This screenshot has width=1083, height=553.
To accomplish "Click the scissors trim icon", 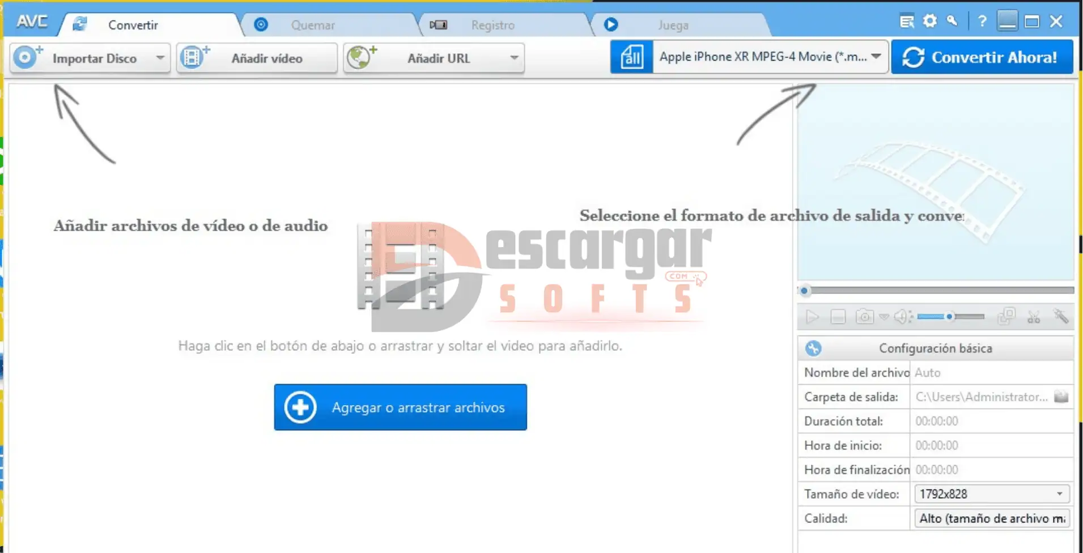I will (x=1034, y=316).
